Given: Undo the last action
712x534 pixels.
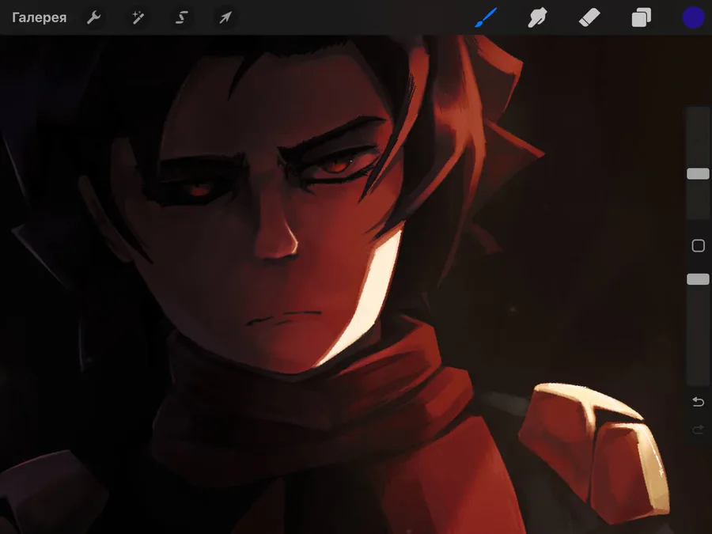Looking at the screenshot, I should click(698, 402).
